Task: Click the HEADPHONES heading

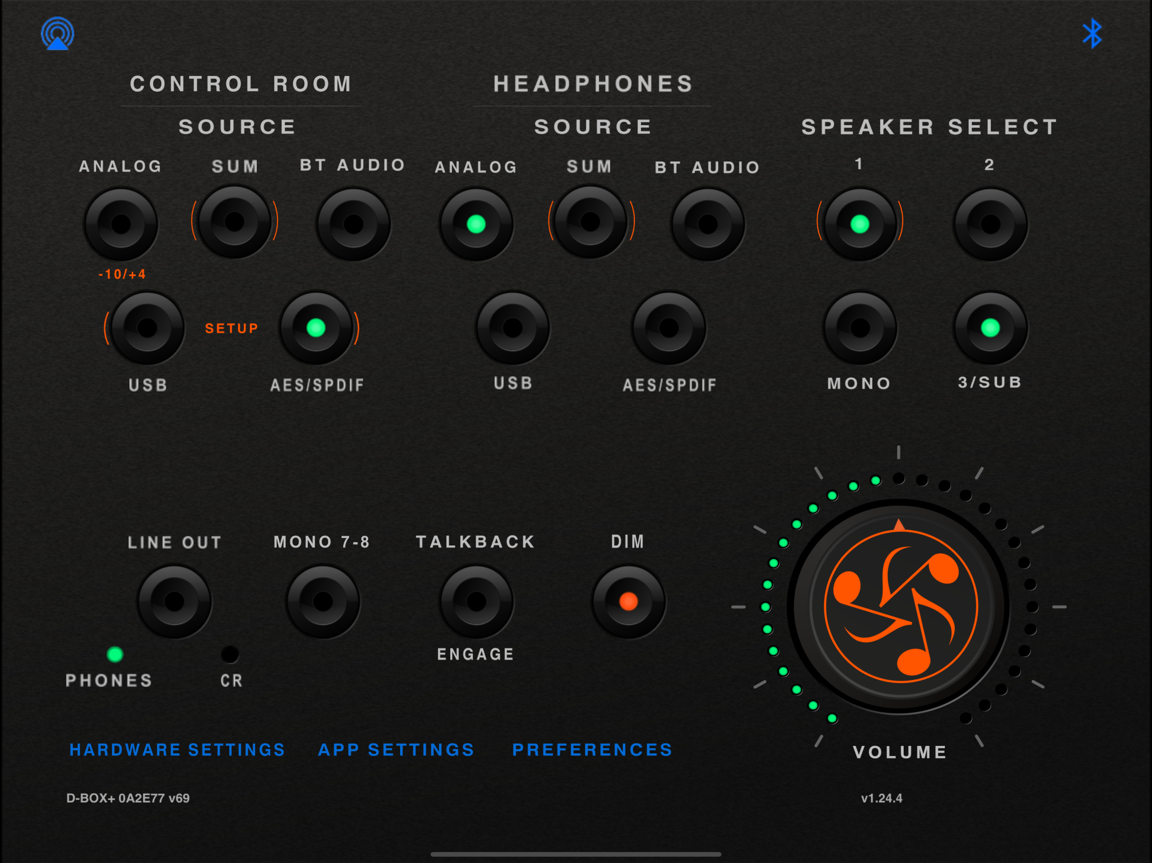Action: [x=594, y=84]
